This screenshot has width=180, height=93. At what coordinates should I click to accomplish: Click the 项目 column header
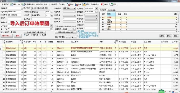[x=111, y=14]
